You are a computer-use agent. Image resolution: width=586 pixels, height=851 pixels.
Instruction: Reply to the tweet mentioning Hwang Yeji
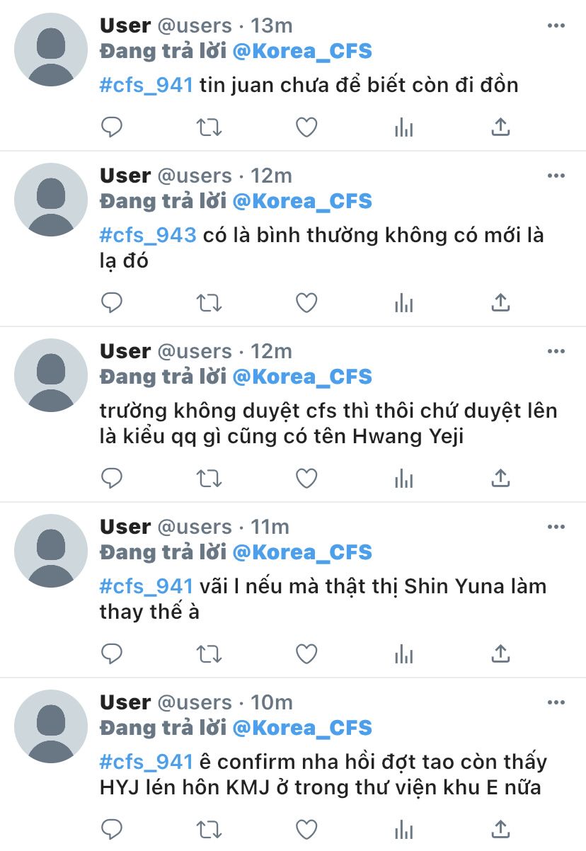112,479
